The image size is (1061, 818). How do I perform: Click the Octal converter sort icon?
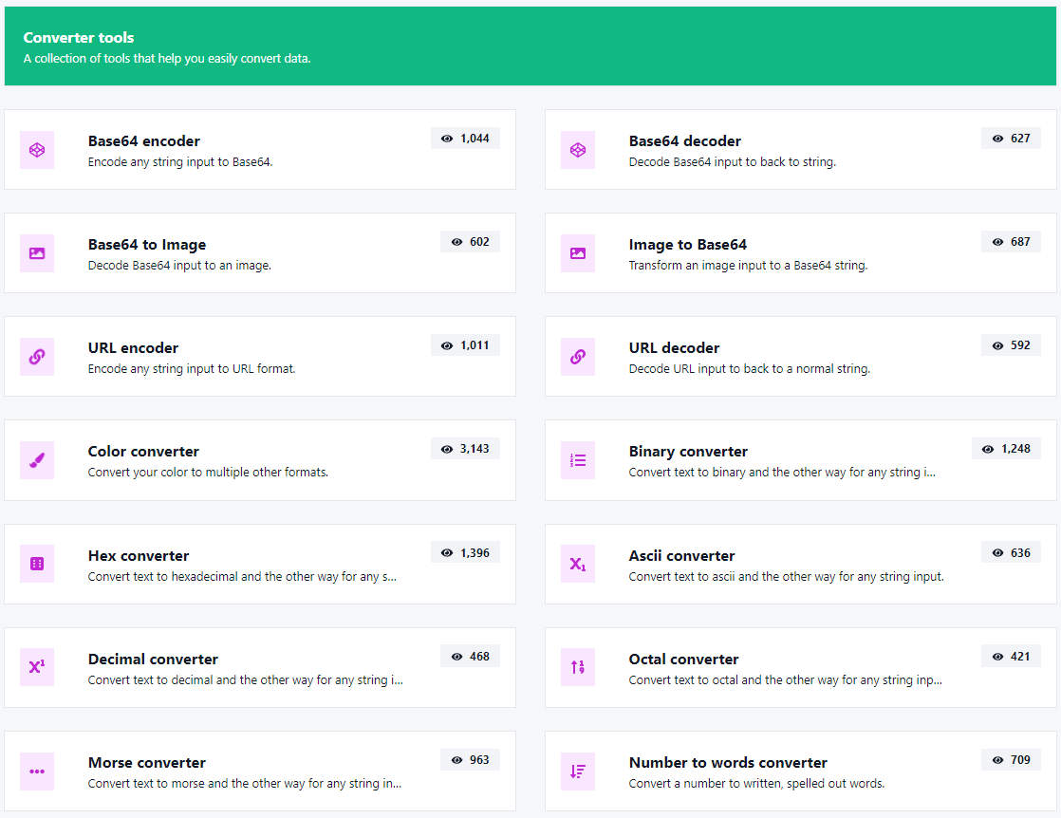coord(577,667)
